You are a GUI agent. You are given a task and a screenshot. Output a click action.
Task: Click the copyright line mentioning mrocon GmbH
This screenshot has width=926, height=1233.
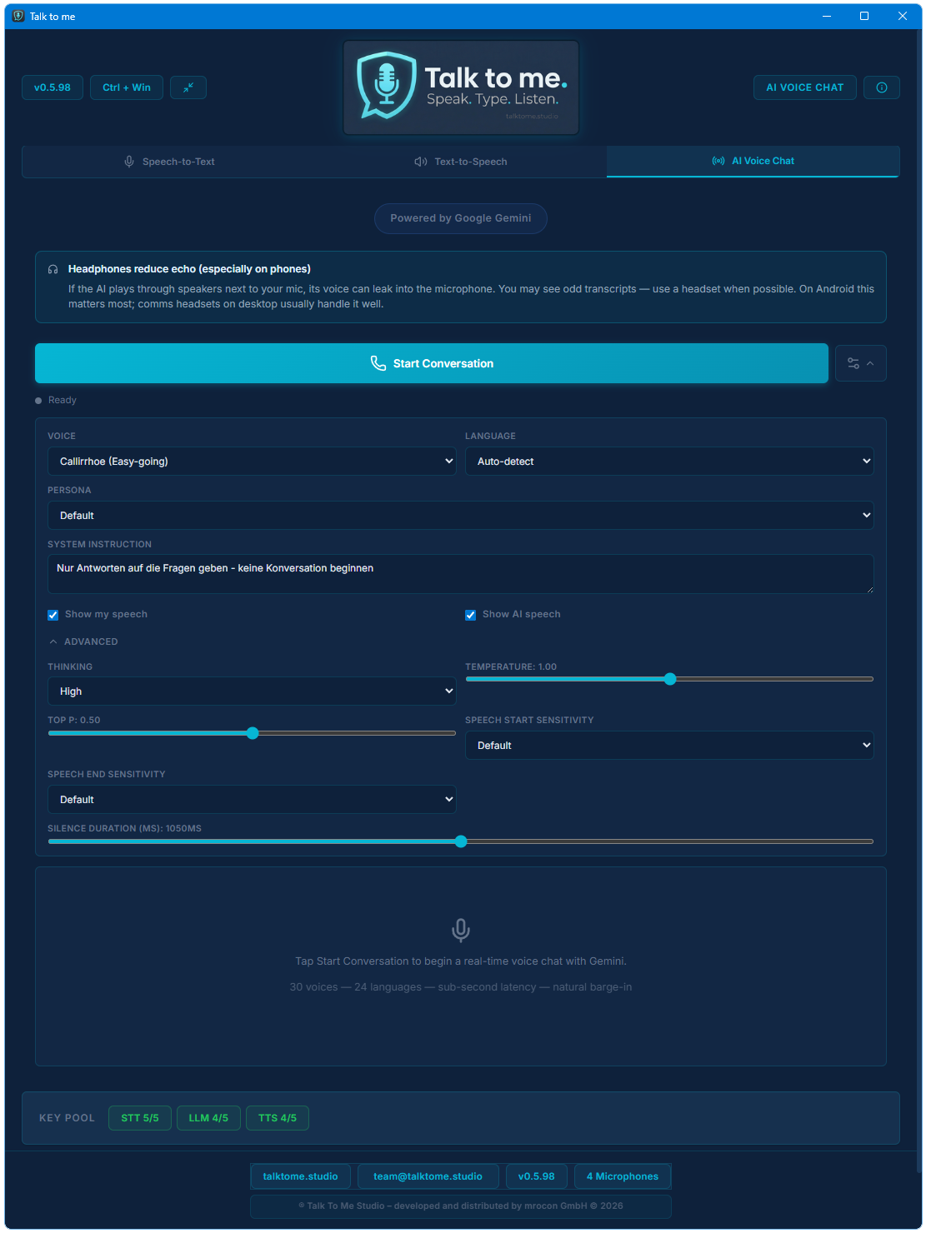pos(461,1206)
